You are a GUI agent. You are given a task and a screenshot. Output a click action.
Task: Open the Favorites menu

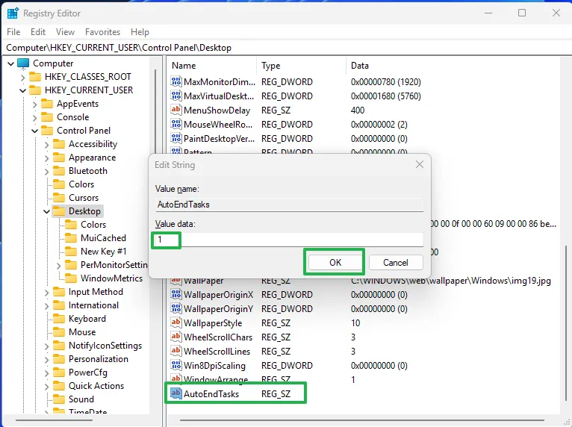pos(102,32)
